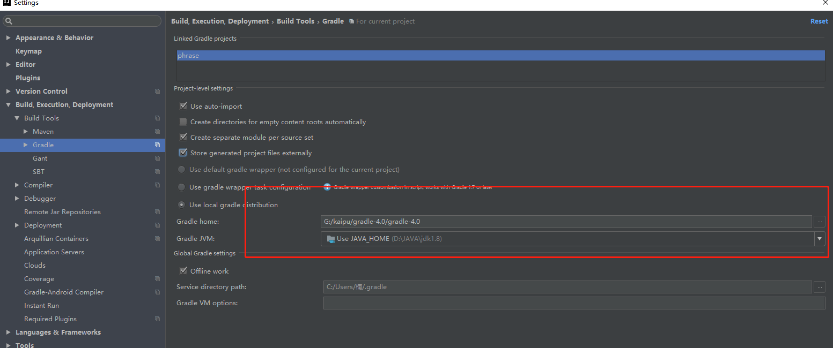Image resolution: width=833 pixels, height=348 pixels.
Task: Expand the Editor tree node arrow
Action: (8, 65)
